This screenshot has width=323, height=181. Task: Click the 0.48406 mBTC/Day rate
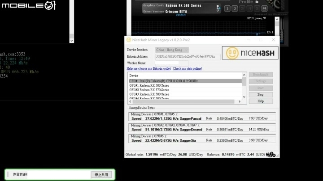230,118
